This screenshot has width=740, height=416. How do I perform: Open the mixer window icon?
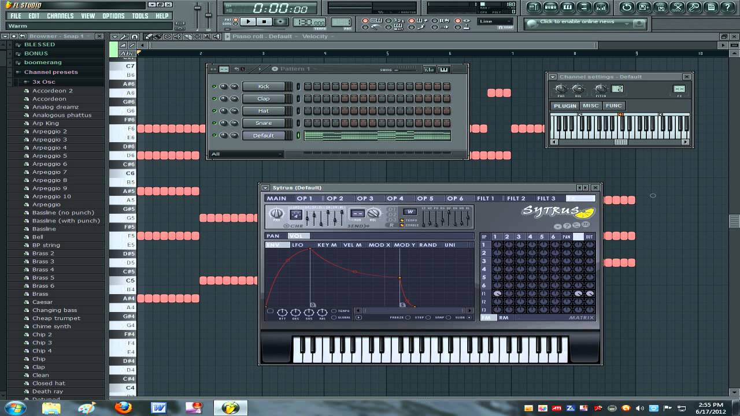[601, 8]
